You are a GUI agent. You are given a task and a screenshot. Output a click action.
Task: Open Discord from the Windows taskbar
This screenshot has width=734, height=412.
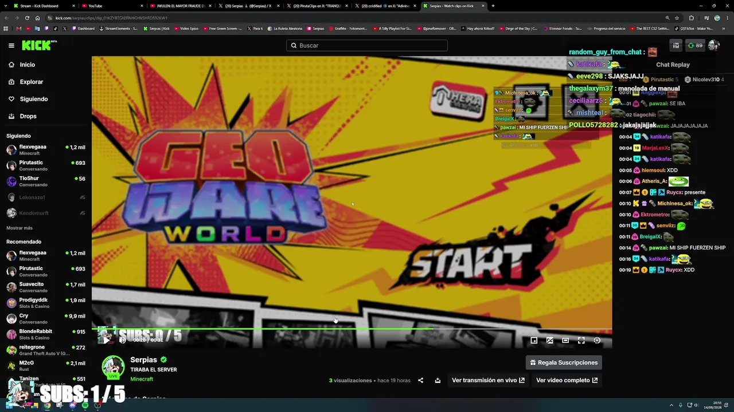[x=72, y=405]
